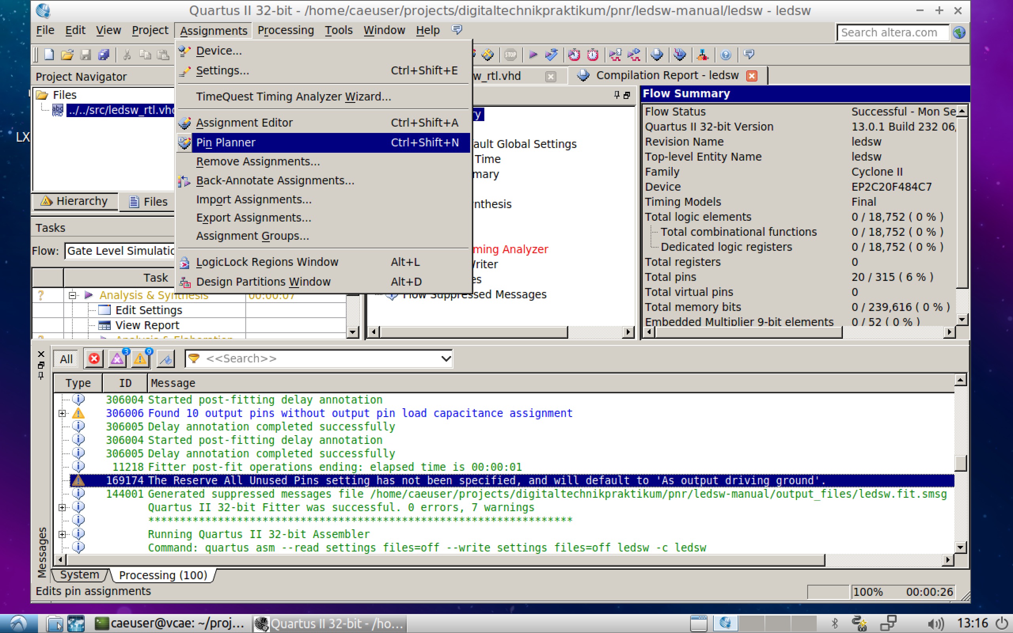Open the Flow combo box in Tasks
The image size is (1013, 633).
(120, 251)
